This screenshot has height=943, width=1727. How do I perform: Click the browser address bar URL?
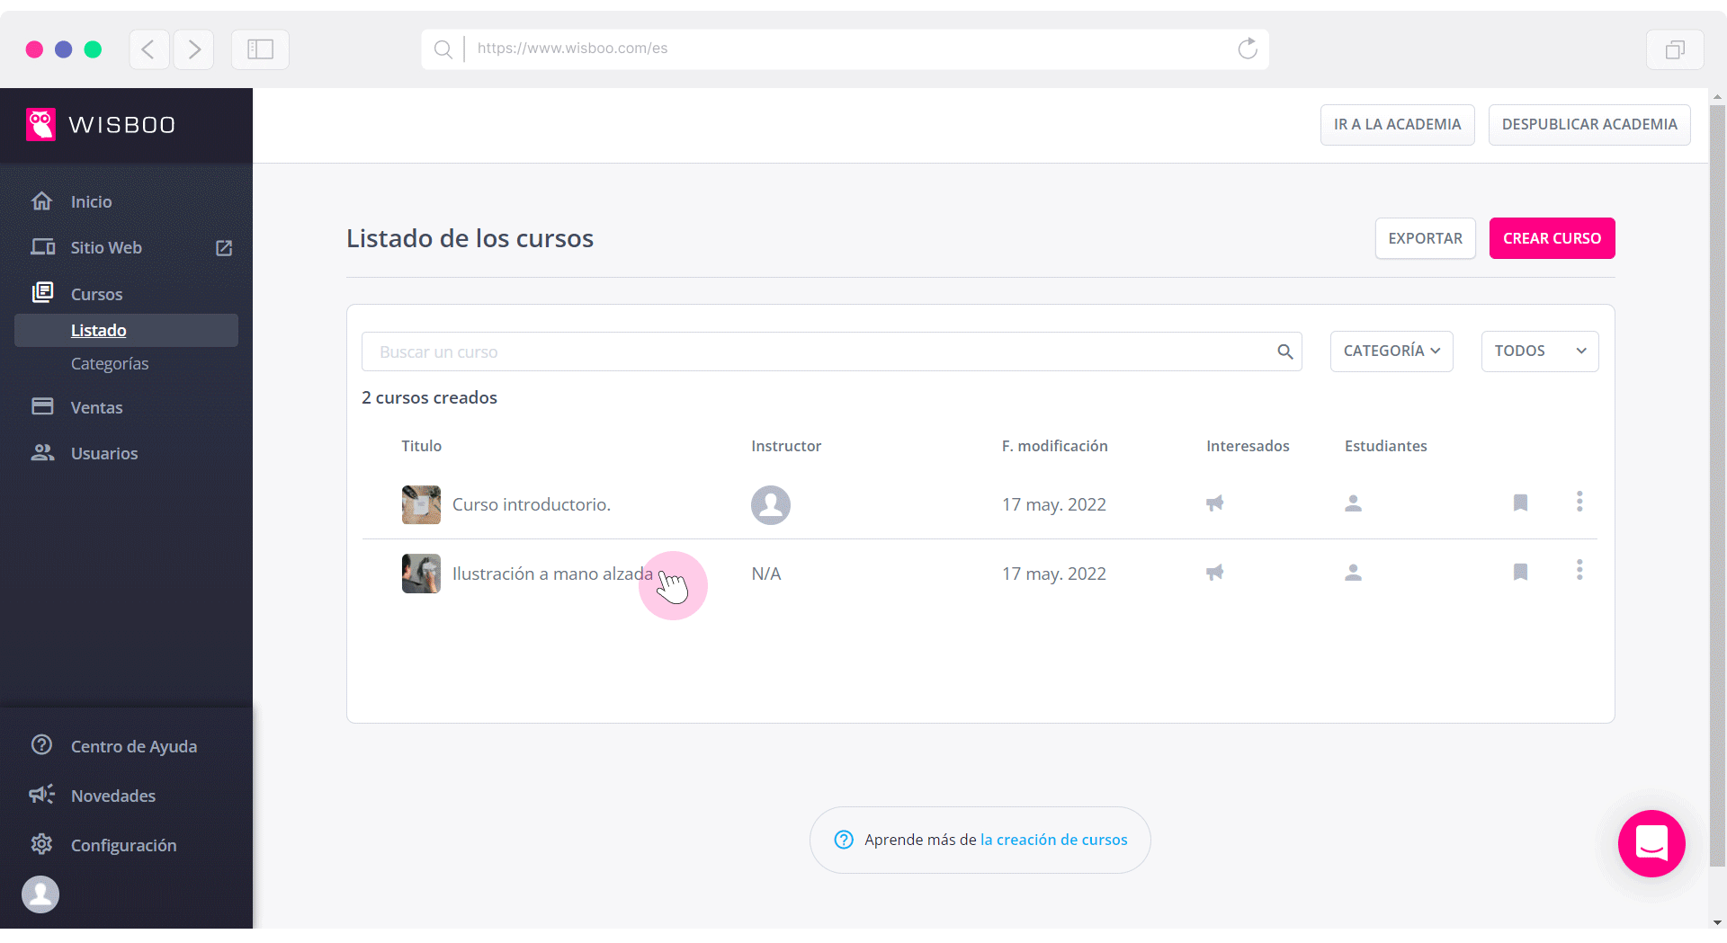point(572,49)
